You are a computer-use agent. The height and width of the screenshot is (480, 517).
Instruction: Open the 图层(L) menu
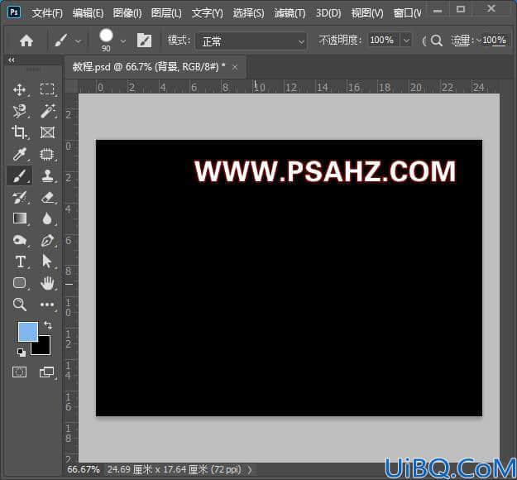click(166, 13)
